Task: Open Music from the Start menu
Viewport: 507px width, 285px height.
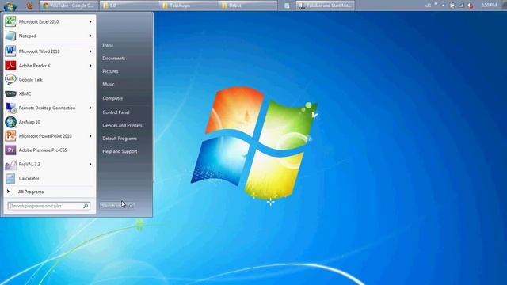Action: point(109,84)
